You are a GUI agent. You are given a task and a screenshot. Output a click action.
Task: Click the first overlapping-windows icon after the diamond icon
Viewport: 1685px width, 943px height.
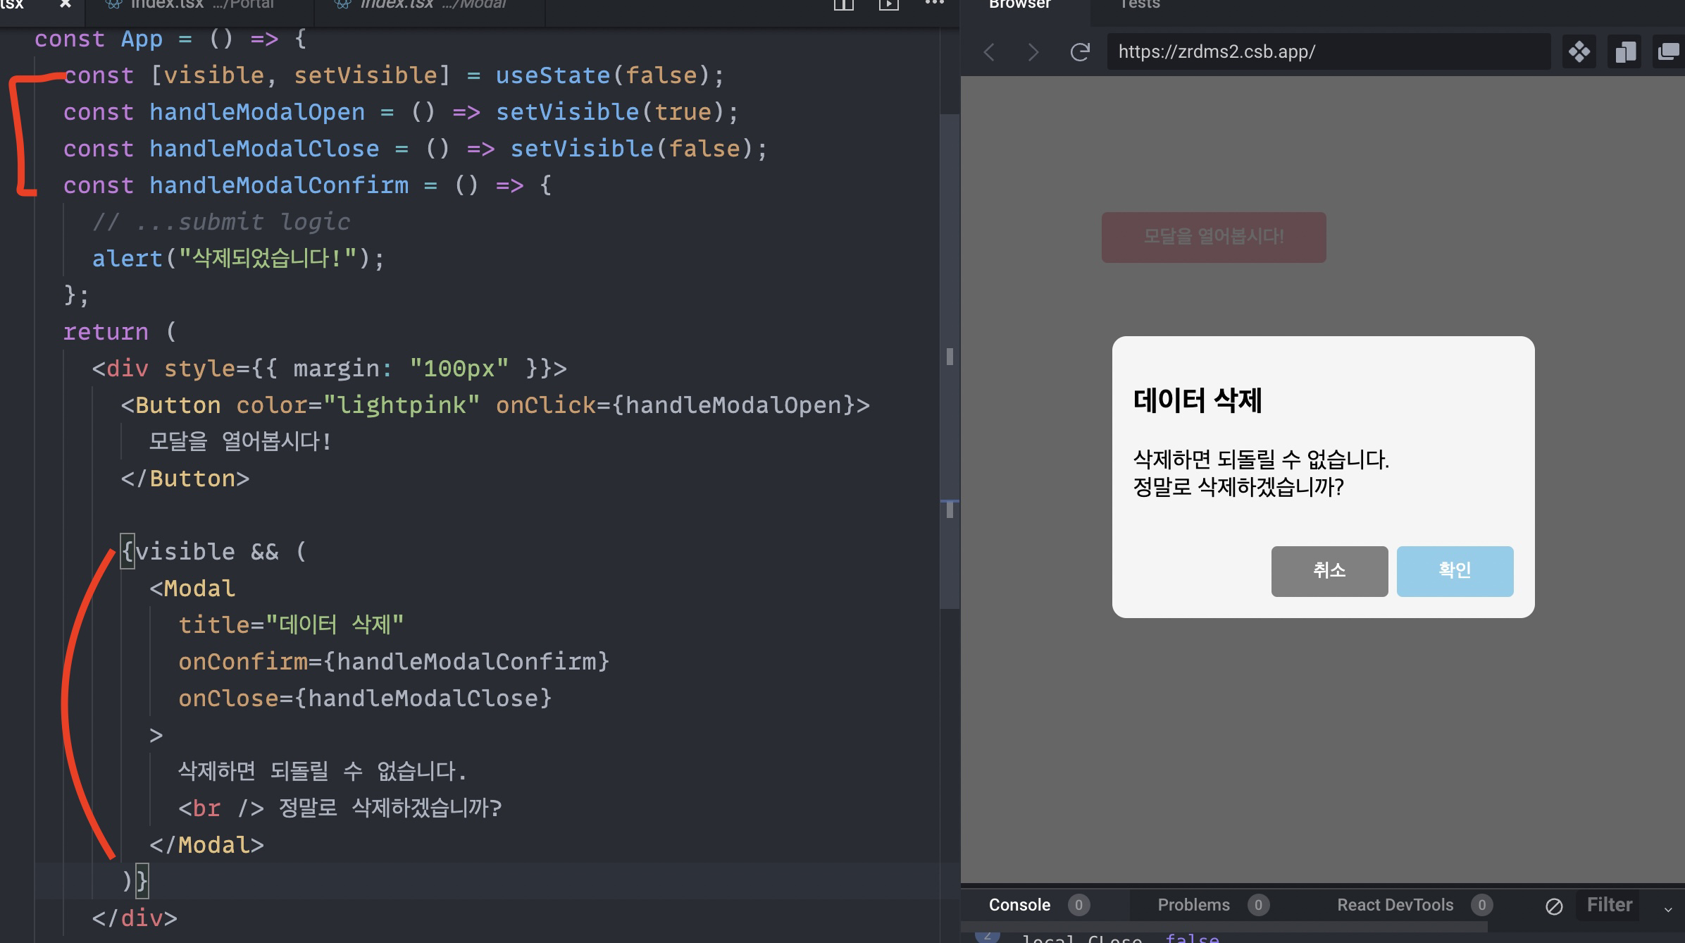pos(1625,52)
